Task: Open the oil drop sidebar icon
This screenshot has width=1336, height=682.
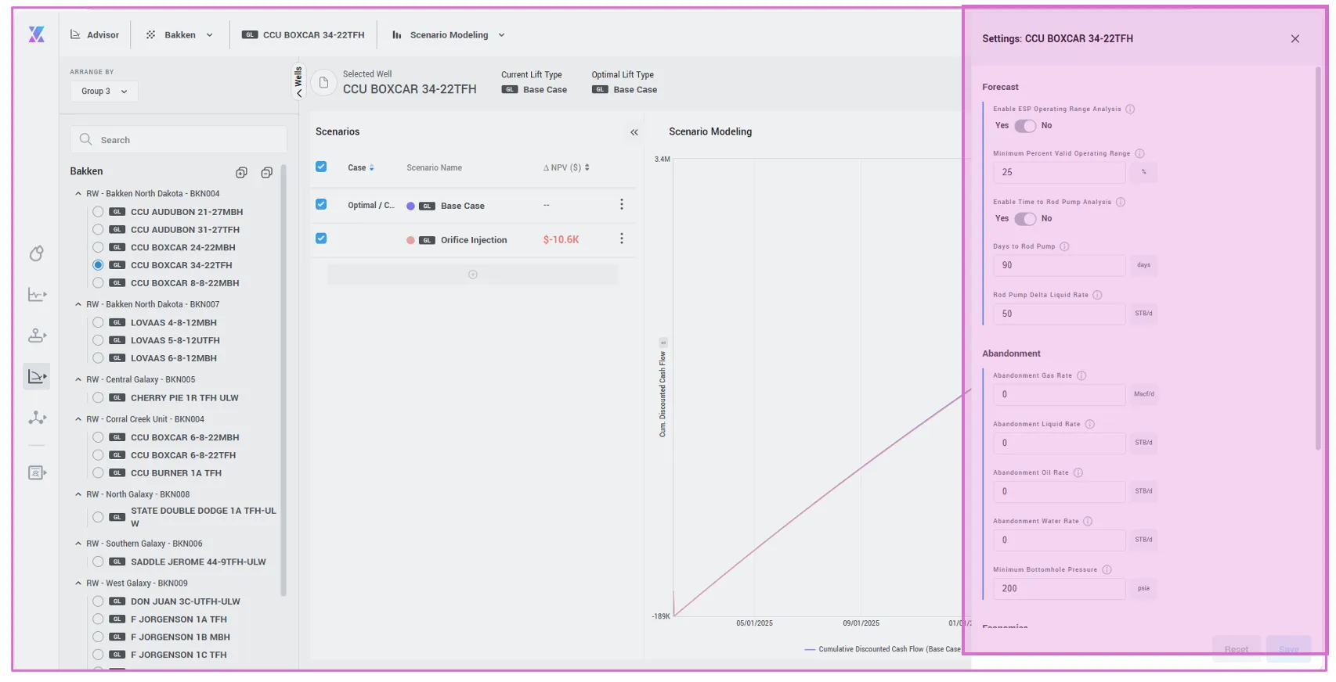Action: [x=36, y=253]
